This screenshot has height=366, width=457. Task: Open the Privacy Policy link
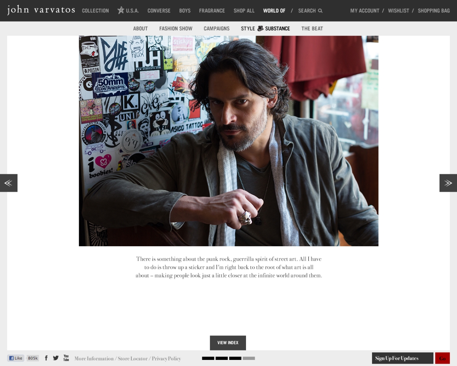pyautogui.click(x=166, y=358)
